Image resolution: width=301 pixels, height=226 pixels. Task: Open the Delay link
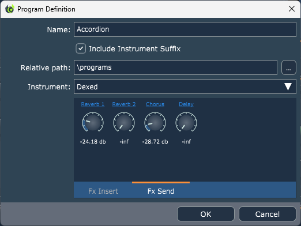[x=186, y=104]
